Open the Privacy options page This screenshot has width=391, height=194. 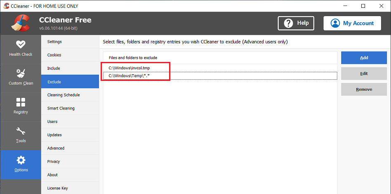(x=54, y=161)
